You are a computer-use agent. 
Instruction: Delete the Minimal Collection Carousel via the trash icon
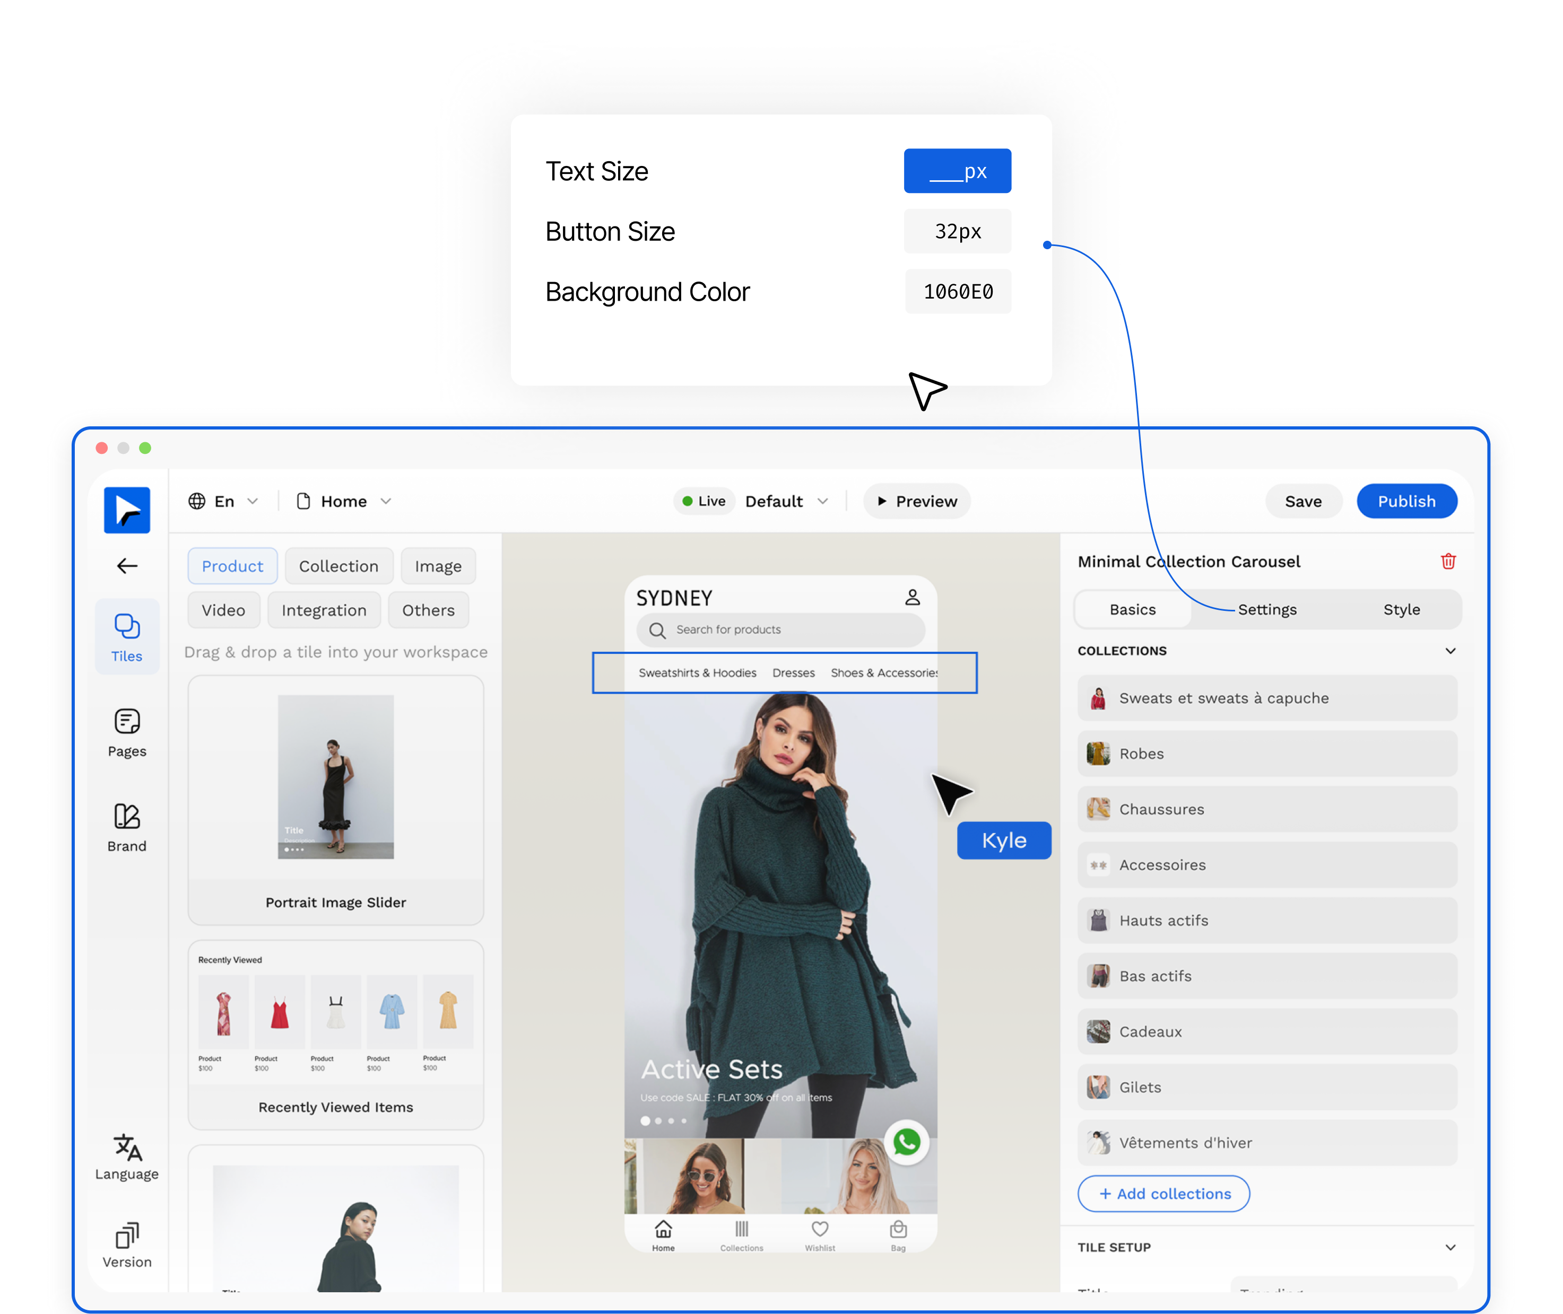point(1447,562)
